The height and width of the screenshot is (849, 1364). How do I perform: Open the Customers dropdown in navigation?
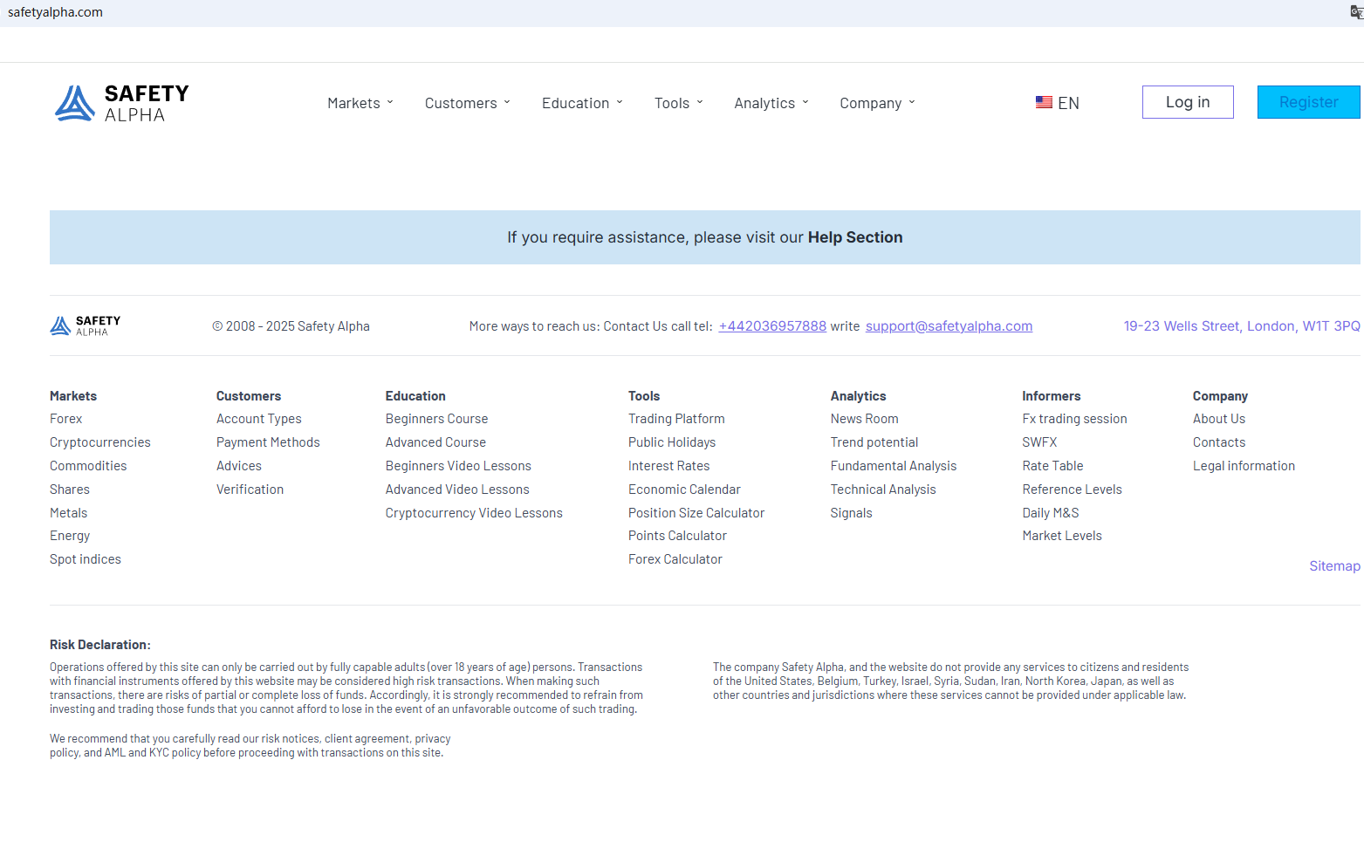(467, 103)
